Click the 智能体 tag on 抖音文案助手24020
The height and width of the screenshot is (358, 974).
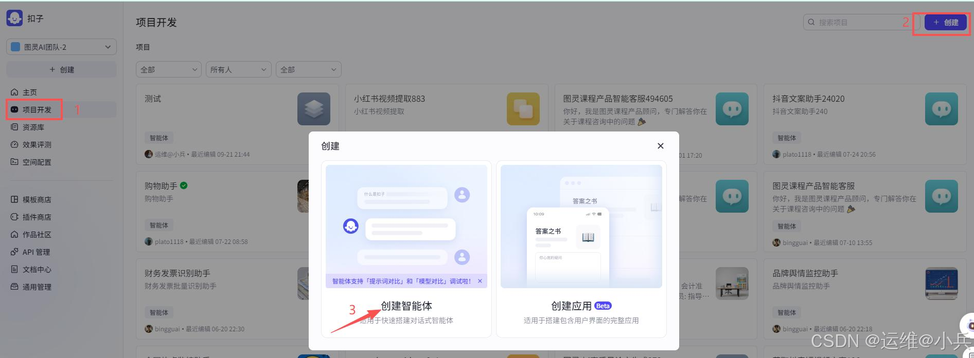point(787,138)
